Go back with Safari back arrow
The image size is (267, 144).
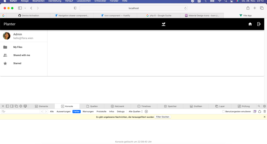click(x=31, y=8)
